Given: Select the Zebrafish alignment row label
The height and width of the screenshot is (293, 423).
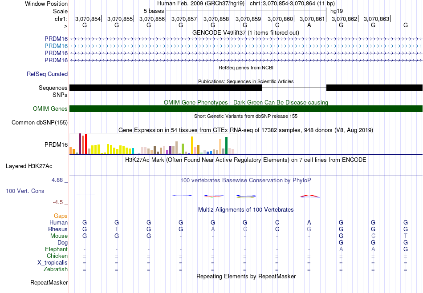Looking at the screenshot, I should (56, 269).
